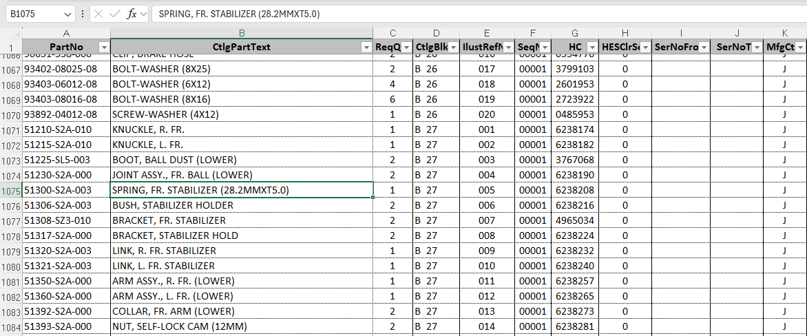Select column G by its header

point(575,33)
